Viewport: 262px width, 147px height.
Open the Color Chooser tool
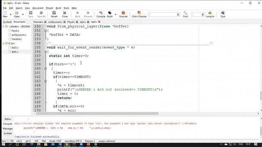point(139,14)
